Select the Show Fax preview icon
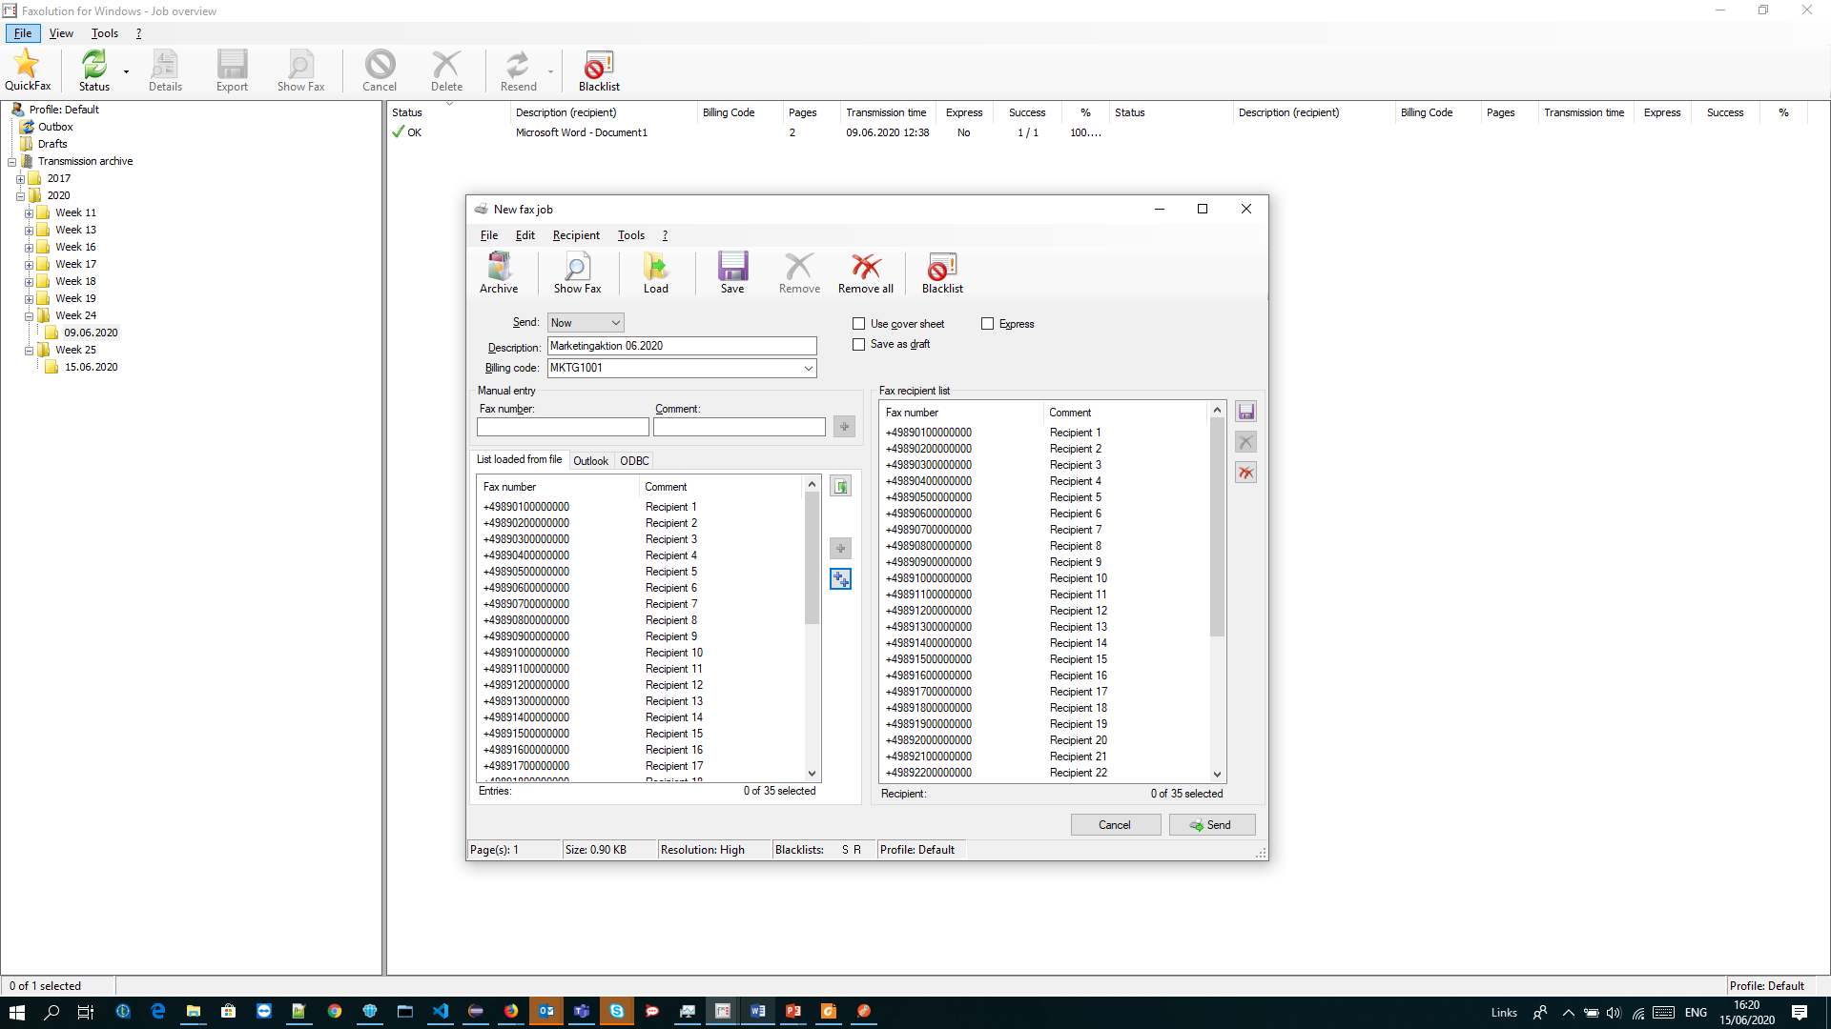 pos(577,272)
